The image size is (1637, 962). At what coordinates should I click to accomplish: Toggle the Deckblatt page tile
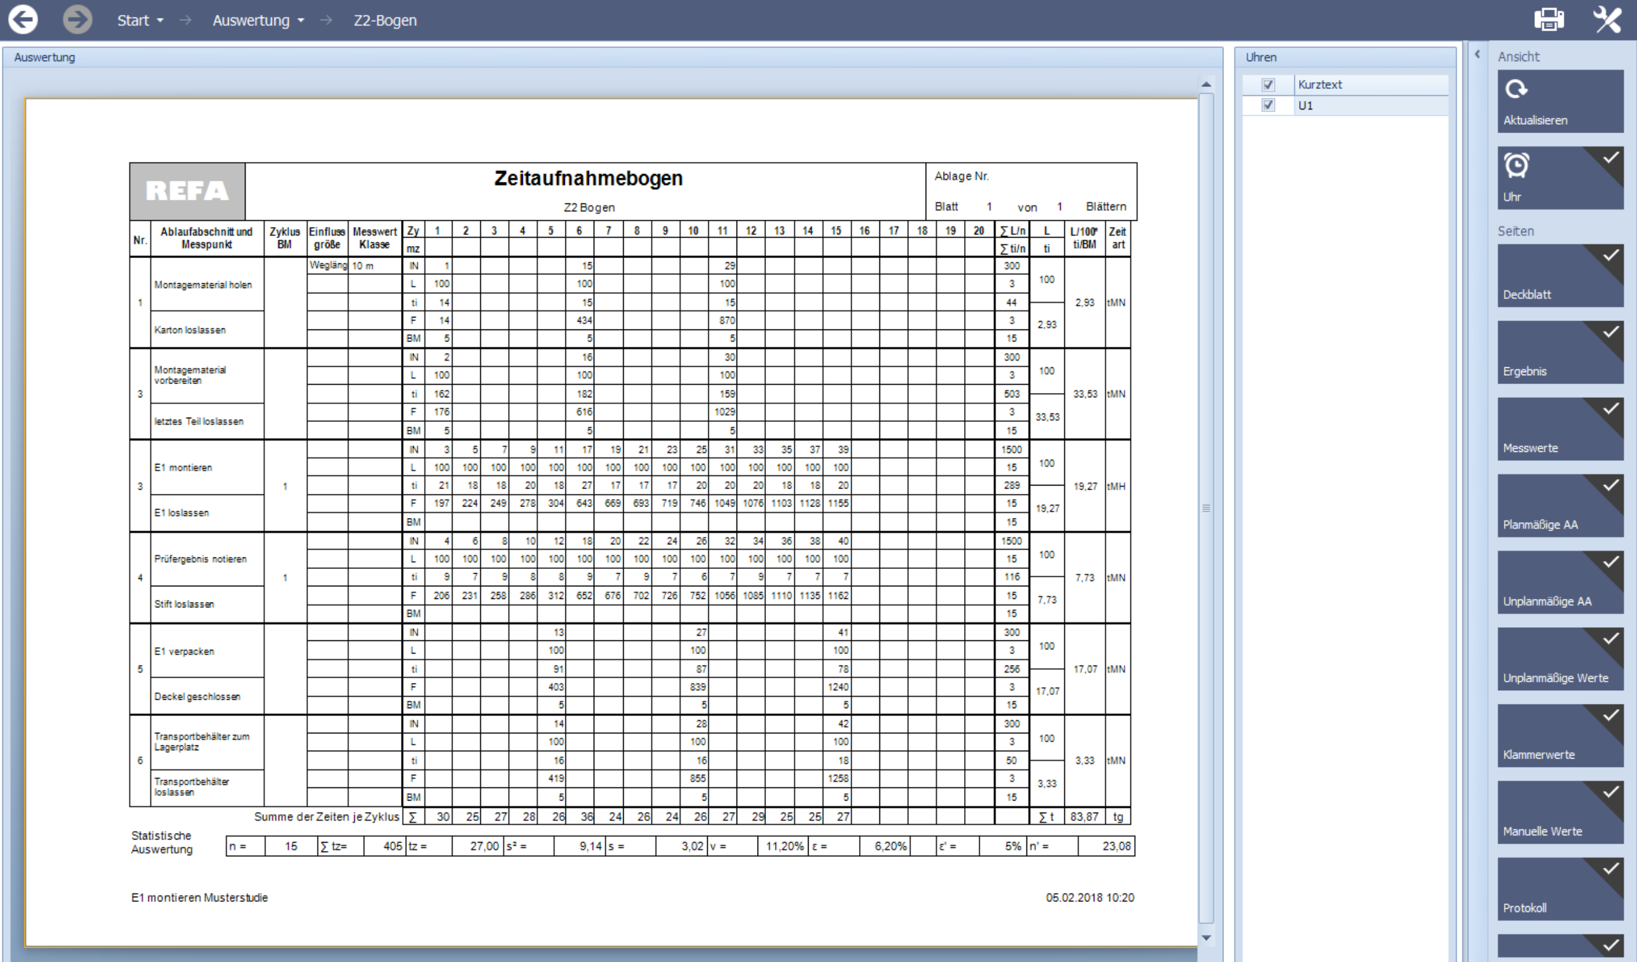pyautogui.click(x=1560, y=275)
